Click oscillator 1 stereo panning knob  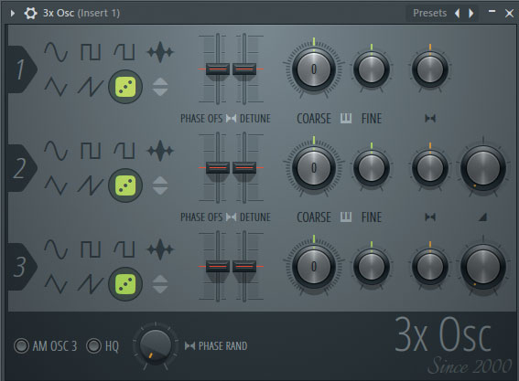(x=430, y=69)
